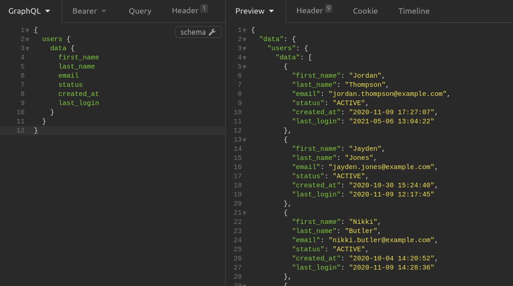The image size is (513, 286).
Task: Collapse the Nikki user object at line 21
Action: pyautogui.click(x=244, y=213)
